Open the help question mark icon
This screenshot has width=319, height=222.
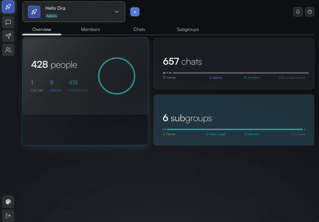[310, 12]
